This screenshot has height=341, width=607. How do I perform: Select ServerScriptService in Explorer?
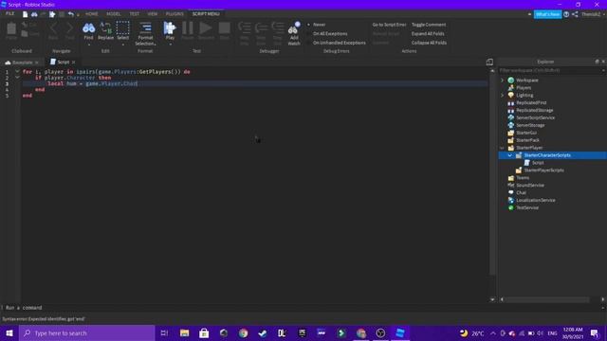[x=535, y=117]
